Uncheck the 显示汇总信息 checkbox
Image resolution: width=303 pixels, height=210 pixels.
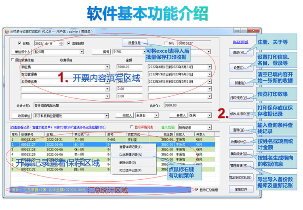point(197,189)
